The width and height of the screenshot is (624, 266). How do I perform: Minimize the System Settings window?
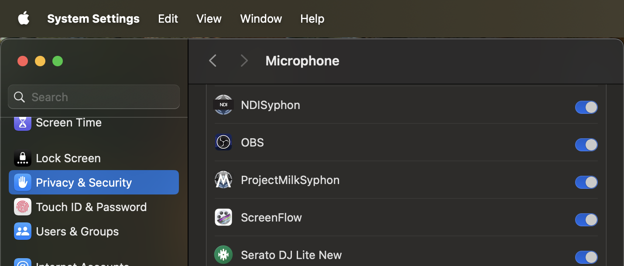[x=40, y=61]
